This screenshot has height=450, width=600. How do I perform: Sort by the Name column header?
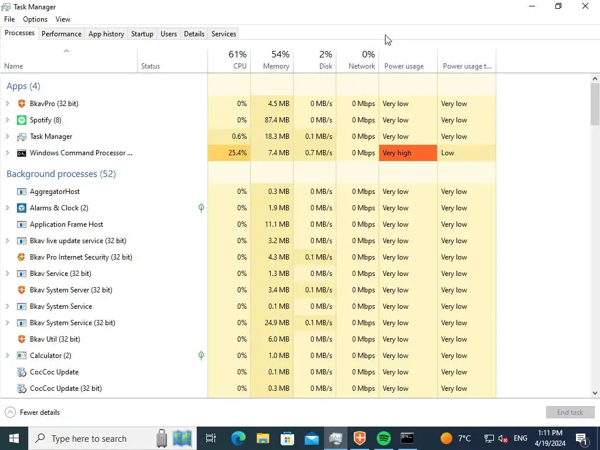click(x=69, y=61)
